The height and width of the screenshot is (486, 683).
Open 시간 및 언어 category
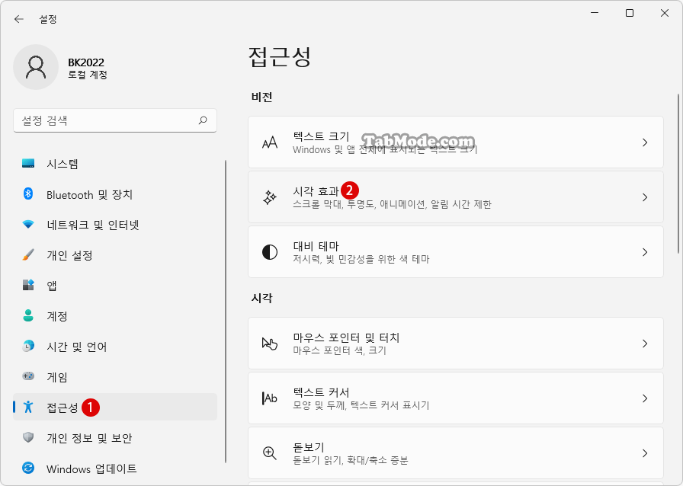115,347
